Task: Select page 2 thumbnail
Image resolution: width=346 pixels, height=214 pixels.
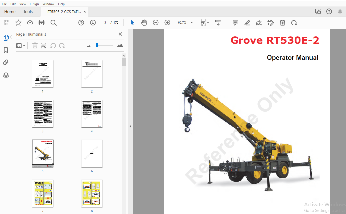Action: [92, 74]
